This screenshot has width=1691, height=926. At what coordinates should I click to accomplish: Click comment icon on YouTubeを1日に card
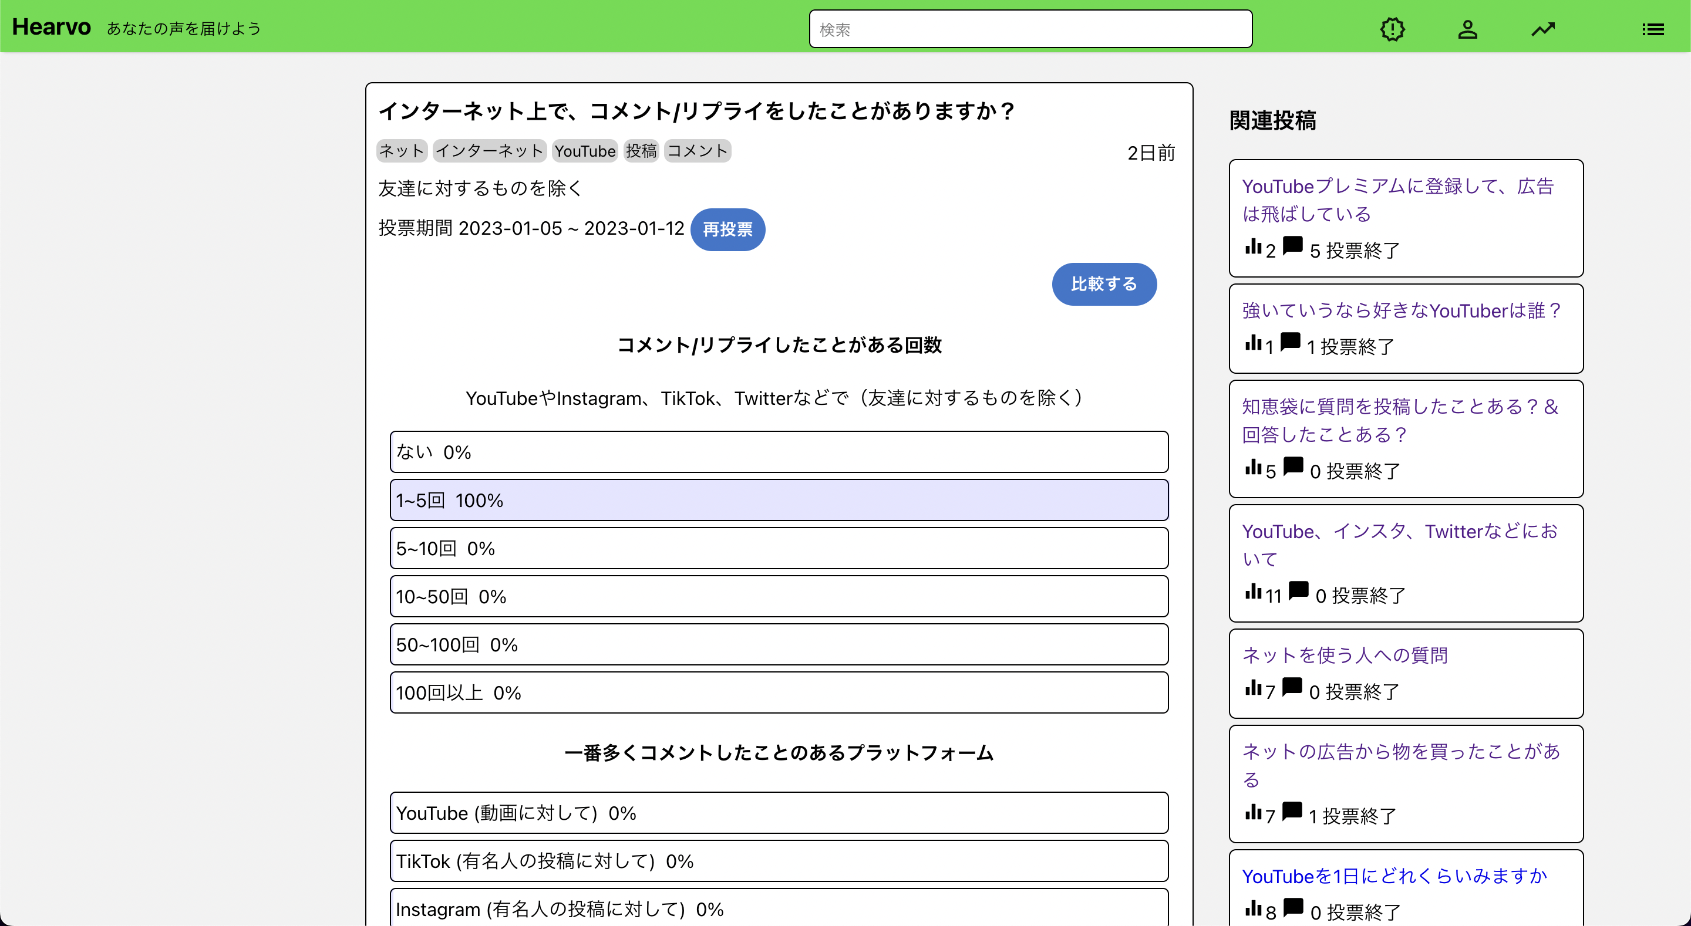point(1293,908)
